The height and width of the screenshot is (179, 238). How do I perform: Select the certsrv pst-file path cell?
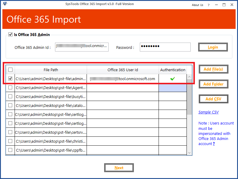[x=51, y=132]
